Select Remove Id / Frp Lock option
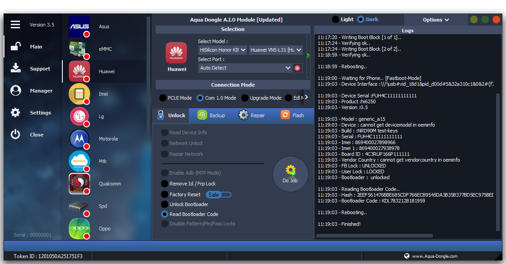The width and height of the screenshot is (506, 264). click(x=165, y=184)
